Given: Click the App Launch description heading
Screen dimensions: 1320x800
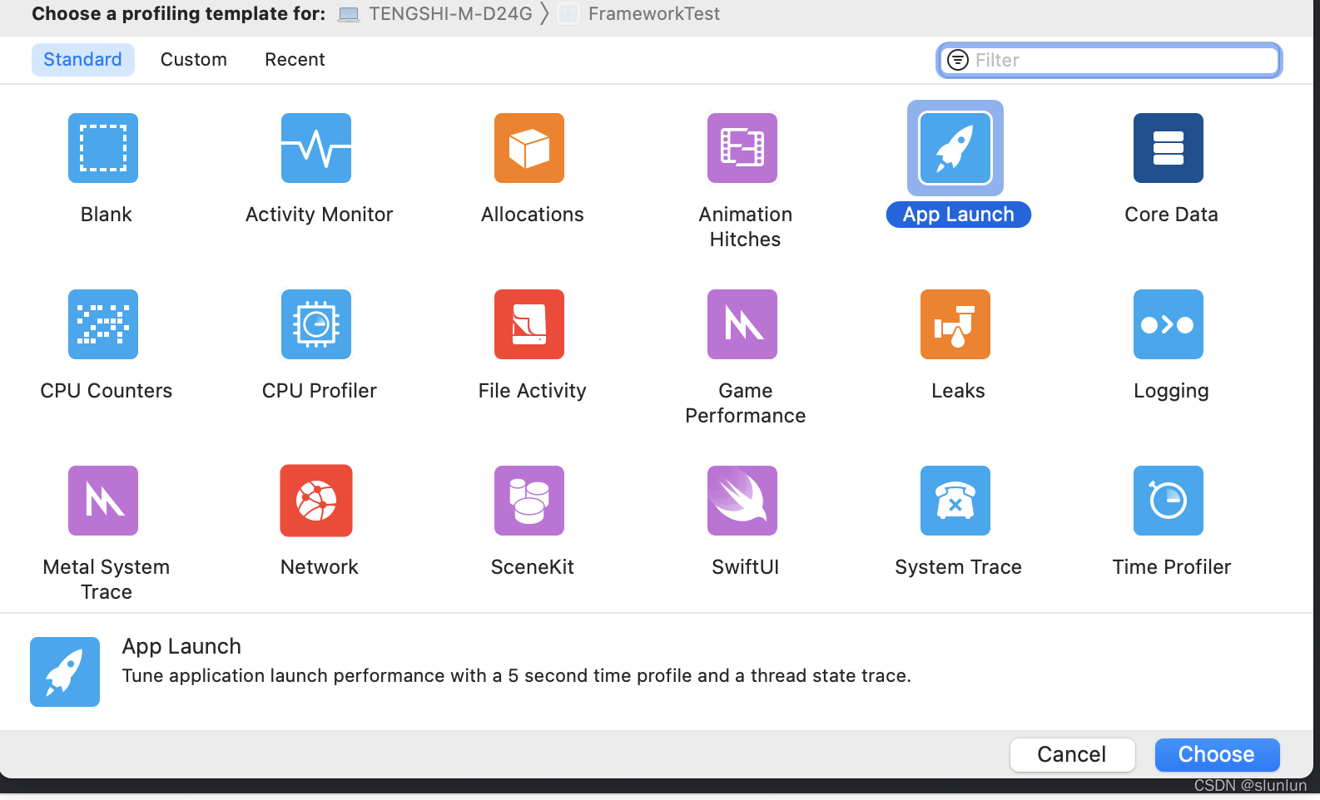Looking at the screenshot, I should [x=181, y=646].
